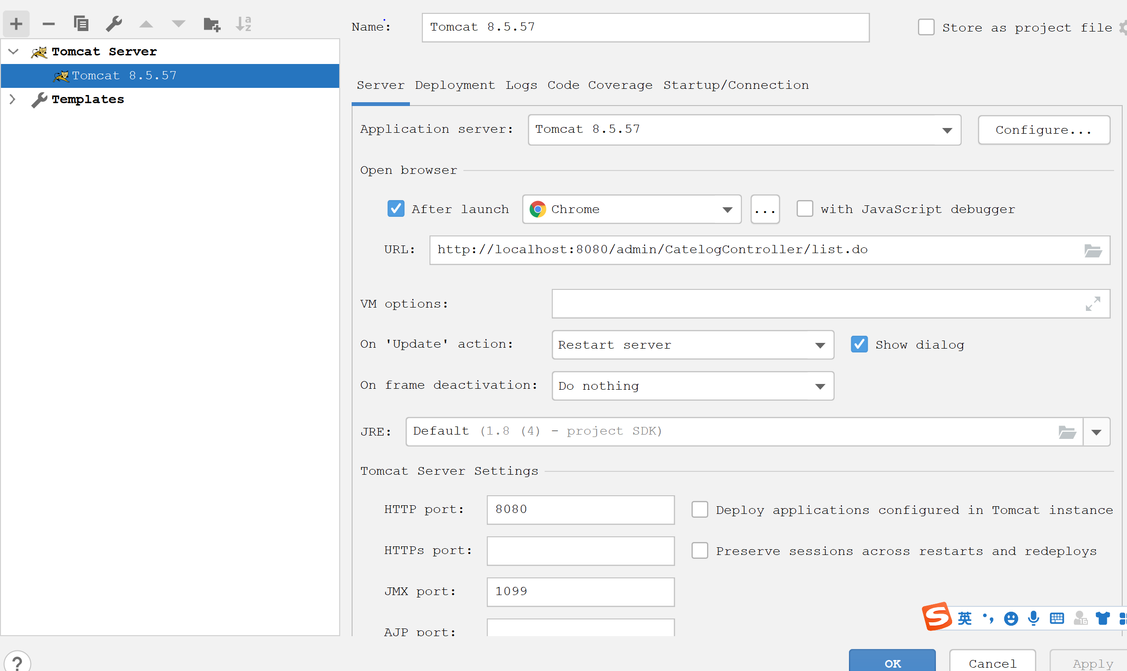Viewport: 1127px width, 671px height.
Task: Move the configuration down with the down arrow
Action: (179, 24)
